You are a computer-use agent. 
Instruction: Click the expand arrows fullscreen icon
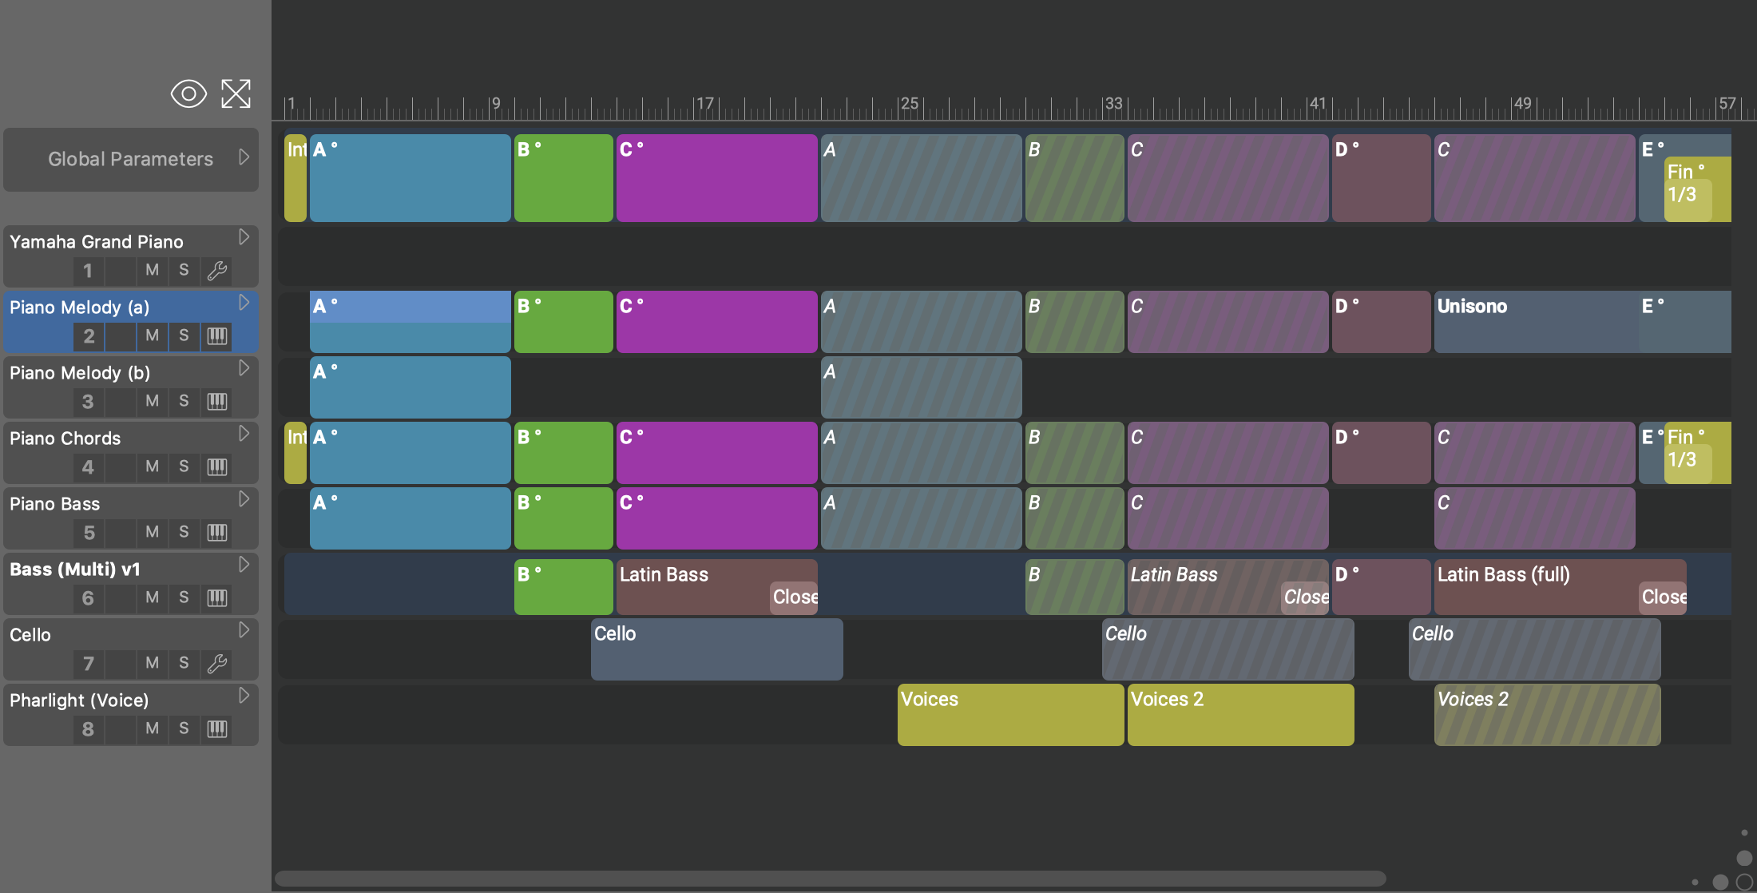point(236,94)
